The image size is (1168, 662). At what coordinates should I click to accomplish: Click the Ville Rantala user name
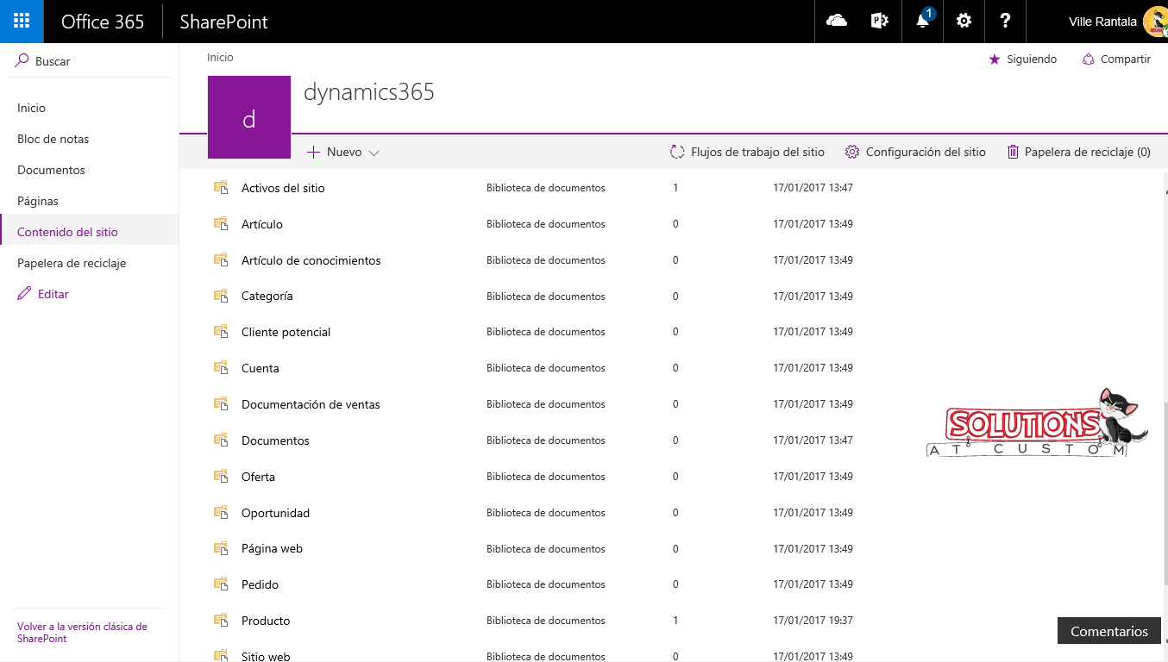pos(1102,22)
